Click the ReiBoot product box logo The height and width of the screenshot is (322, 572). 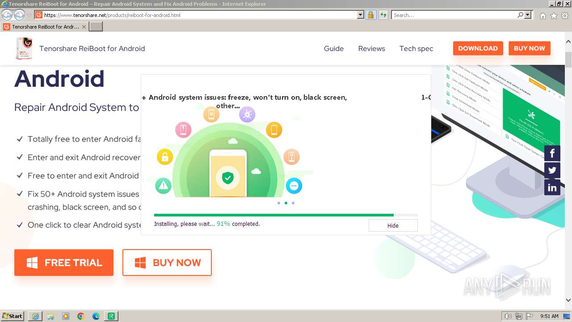pos(24,48)
